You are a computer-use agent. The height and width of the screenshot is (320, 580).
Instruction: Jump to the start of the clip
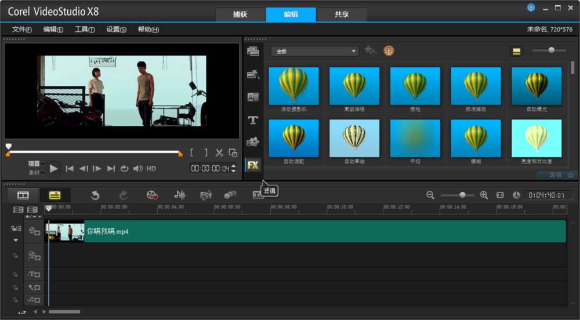pos(69,169)
